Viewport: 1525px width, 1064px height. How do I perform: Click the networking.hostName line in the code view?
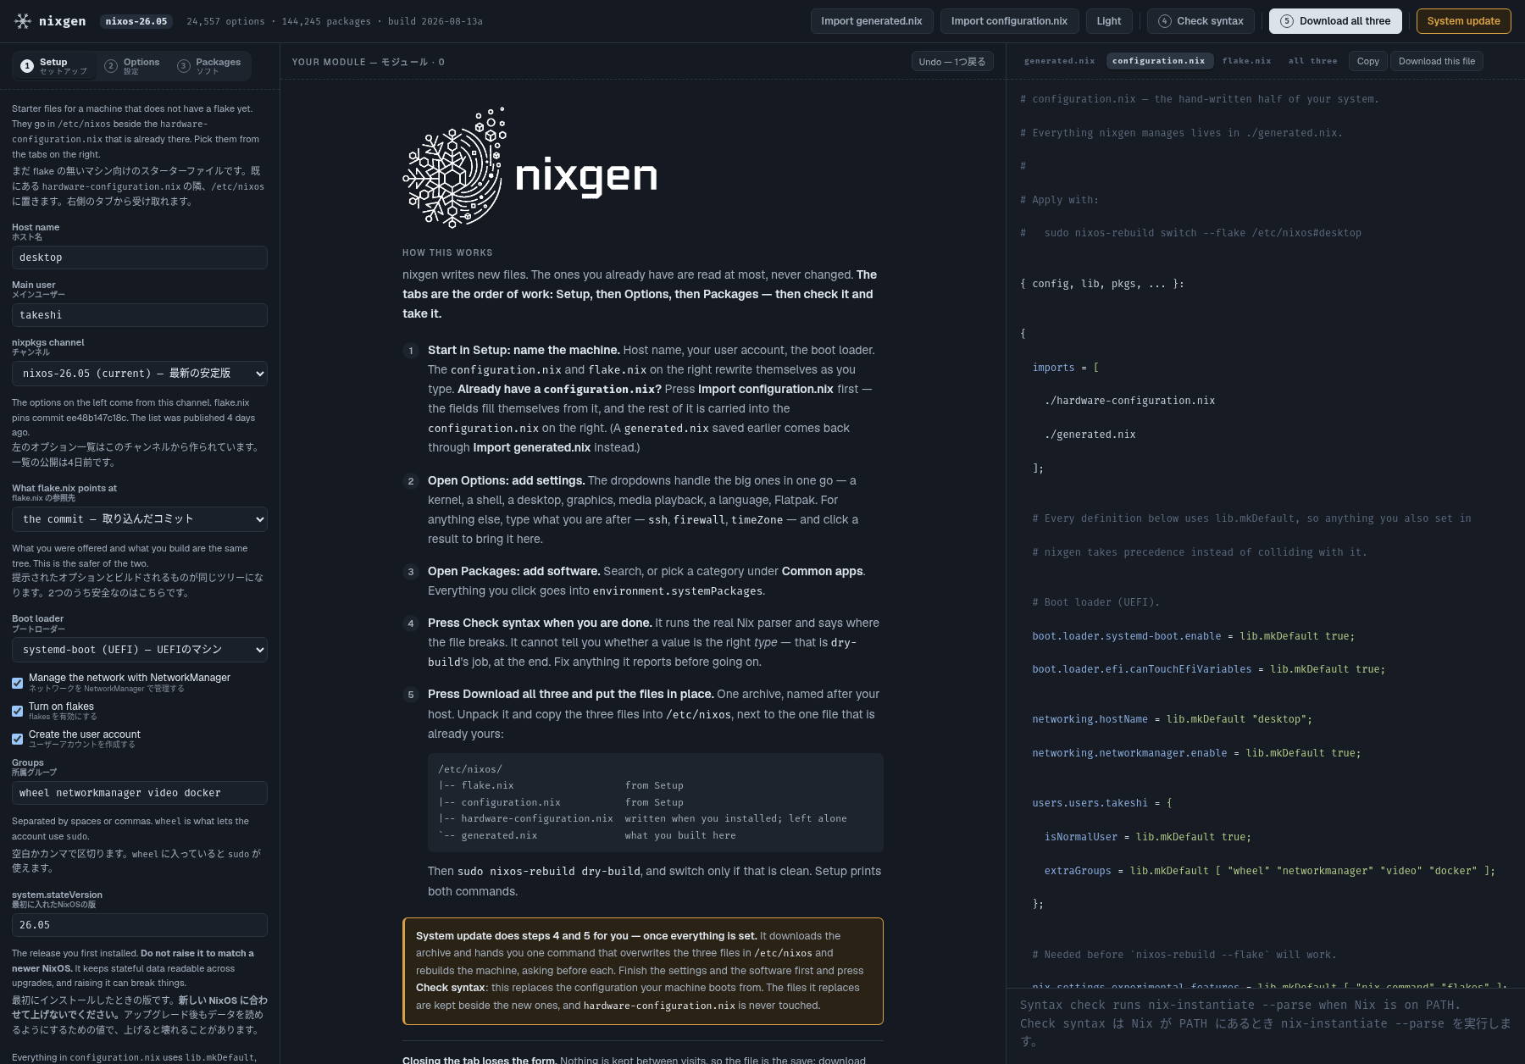[1172, 719]
